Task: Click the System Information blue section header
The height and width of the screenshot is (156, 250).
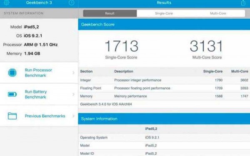Action: coord(164,119)
